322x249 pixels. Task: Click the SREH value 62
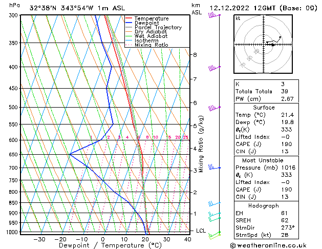click(x=285, y=220)
